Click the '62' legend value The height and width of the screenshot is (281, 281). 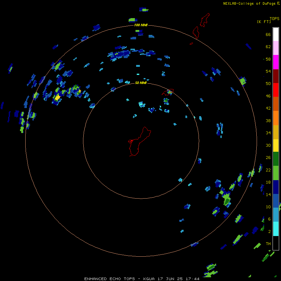coord(268,47)
